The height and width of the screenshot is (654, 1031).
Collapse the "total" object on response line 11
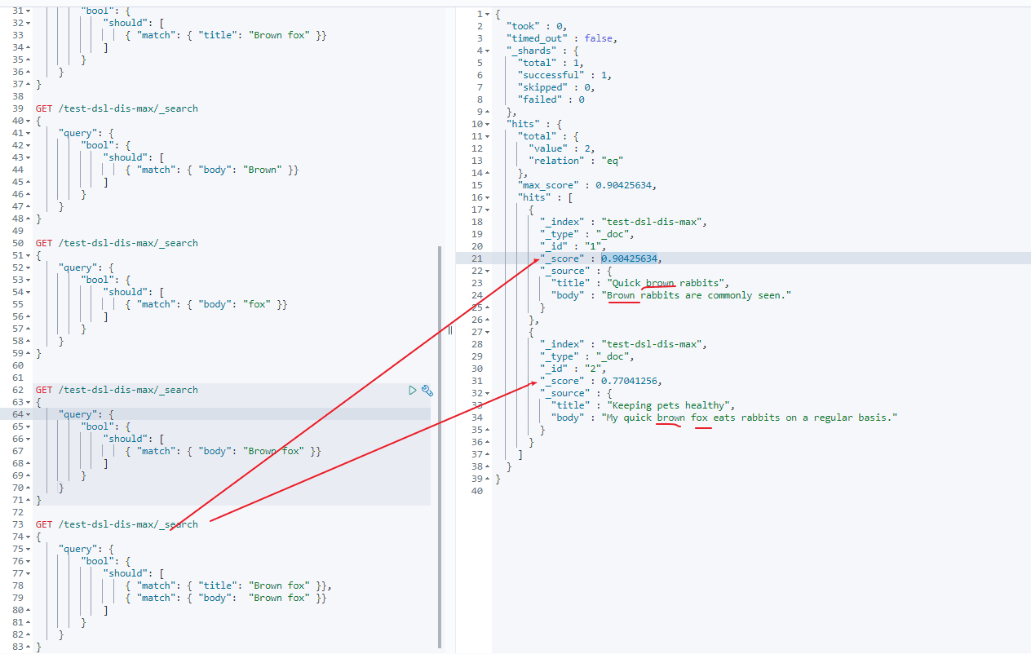[x=487, y=136]
